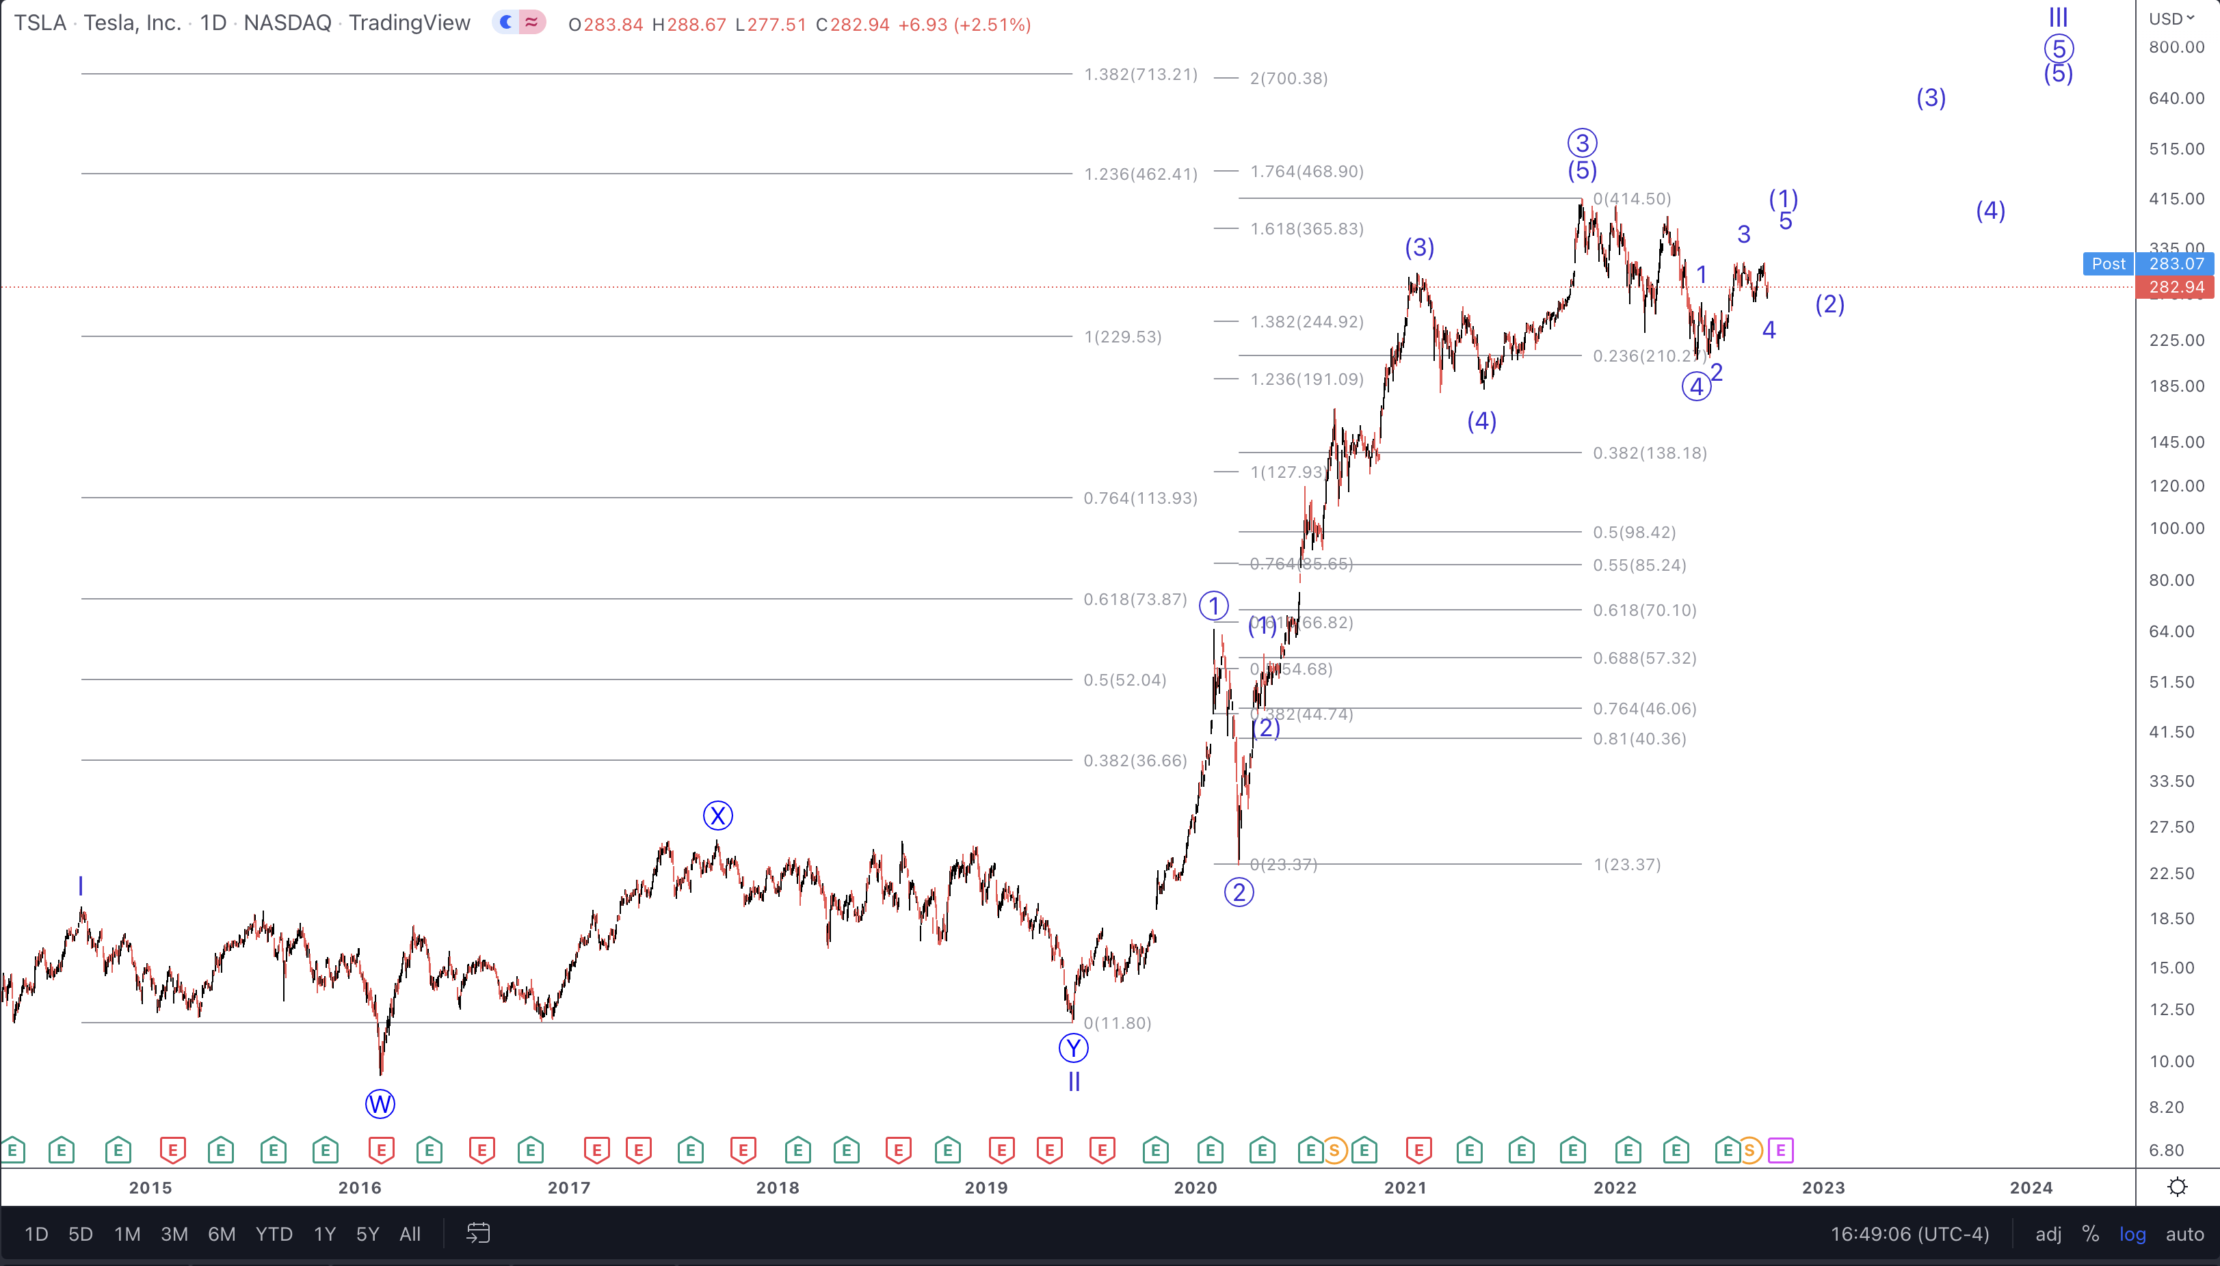Click the pink approximately-equal data icon
2220x1266 pixels.
tap(531, 23)
